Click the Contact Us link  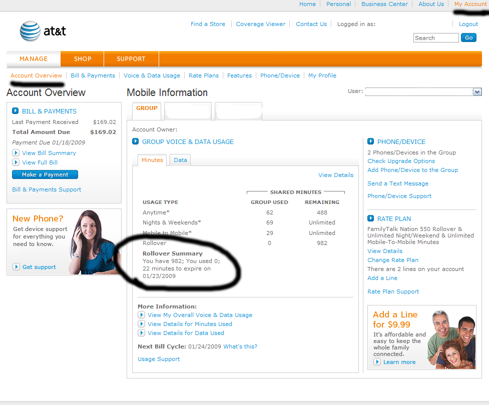tap(311, 24)
